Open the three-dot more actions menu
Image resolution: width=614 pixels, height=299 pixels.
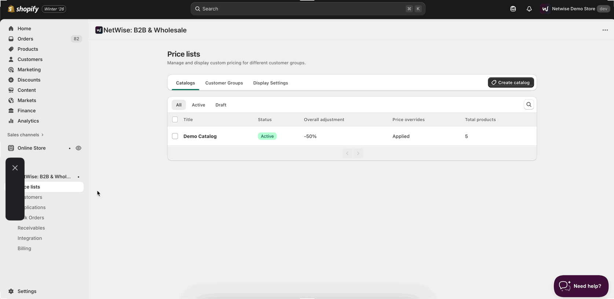pyautogui.click(x=605, y=30)
